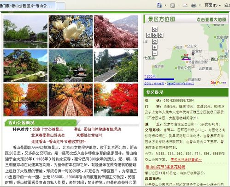The width and height of the screenshot is (230, 187).
Task: Click the 香炉峰 label on map
Action: (159, 66)
